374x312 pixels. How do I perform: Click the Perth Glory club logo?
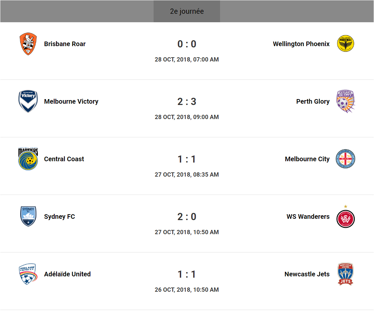[x=346, y=101]
